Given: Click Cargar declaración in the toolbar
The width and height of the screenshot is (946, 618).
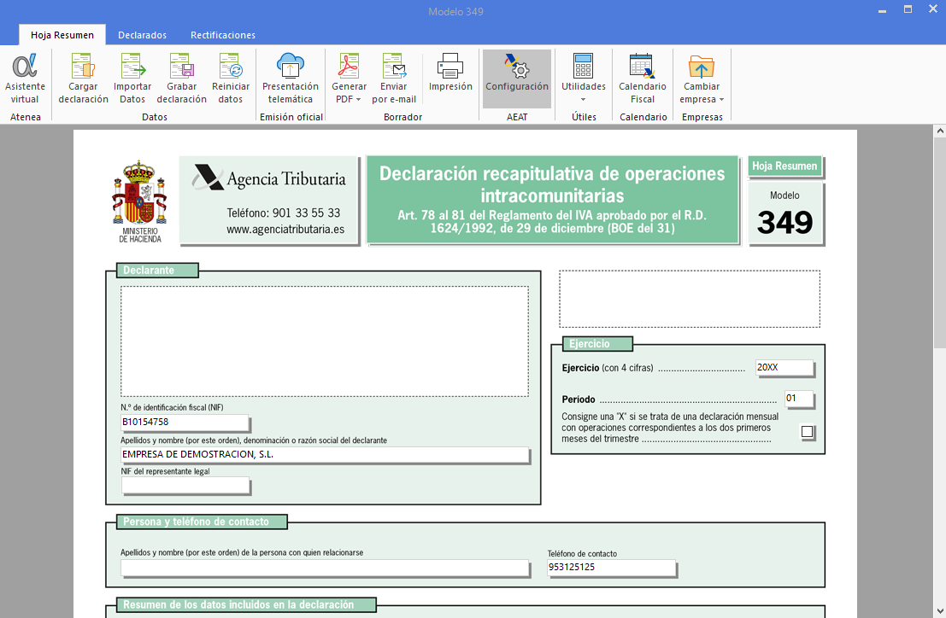Looking at the screenshot, I should click(x=83, y=77).
